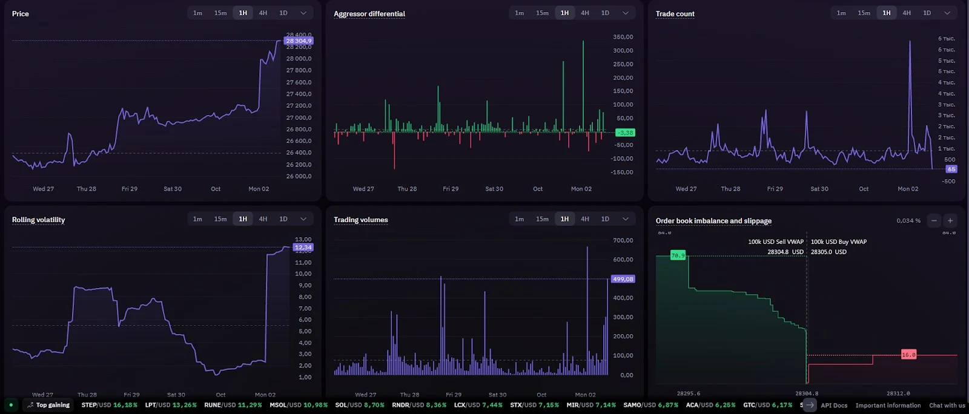
Task: Click the green 70.9 bid imbalance marker
Action: point(678,255)
